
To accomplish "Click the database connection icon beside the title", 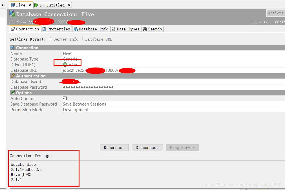I will 12,13.
